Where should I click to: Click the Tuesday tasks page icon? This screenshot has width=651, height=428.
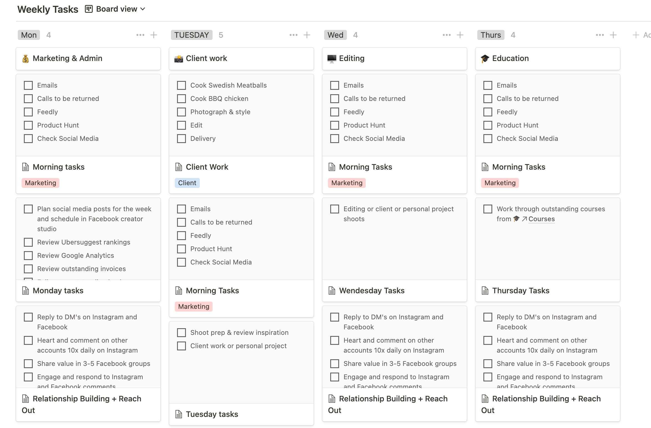pos(179,414)
